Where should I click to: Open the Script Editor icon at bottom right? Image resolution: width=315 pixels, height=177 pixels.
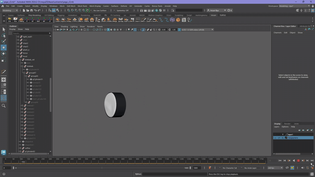[312, 174]
